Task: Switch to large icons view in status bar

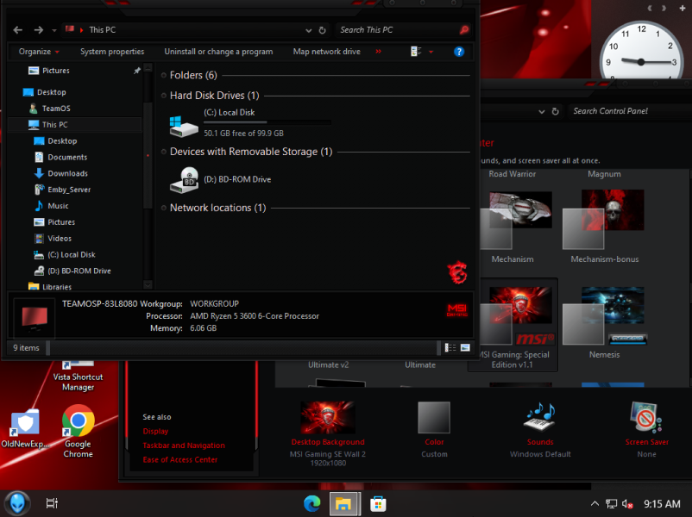Action: (465, 348)
